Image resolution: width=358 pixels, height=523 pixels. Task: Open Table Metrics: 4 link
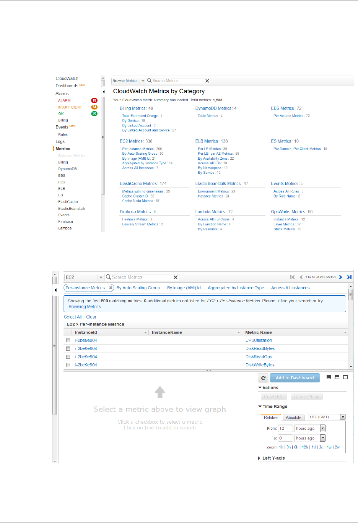point(210,116)
